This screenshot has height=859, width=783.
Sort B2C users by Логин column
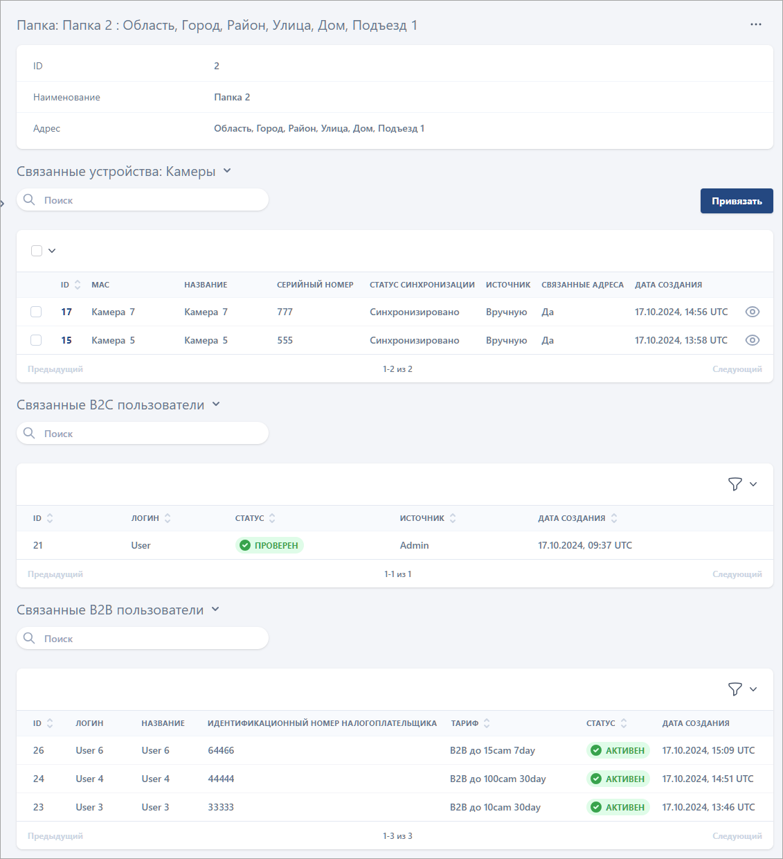168,518
